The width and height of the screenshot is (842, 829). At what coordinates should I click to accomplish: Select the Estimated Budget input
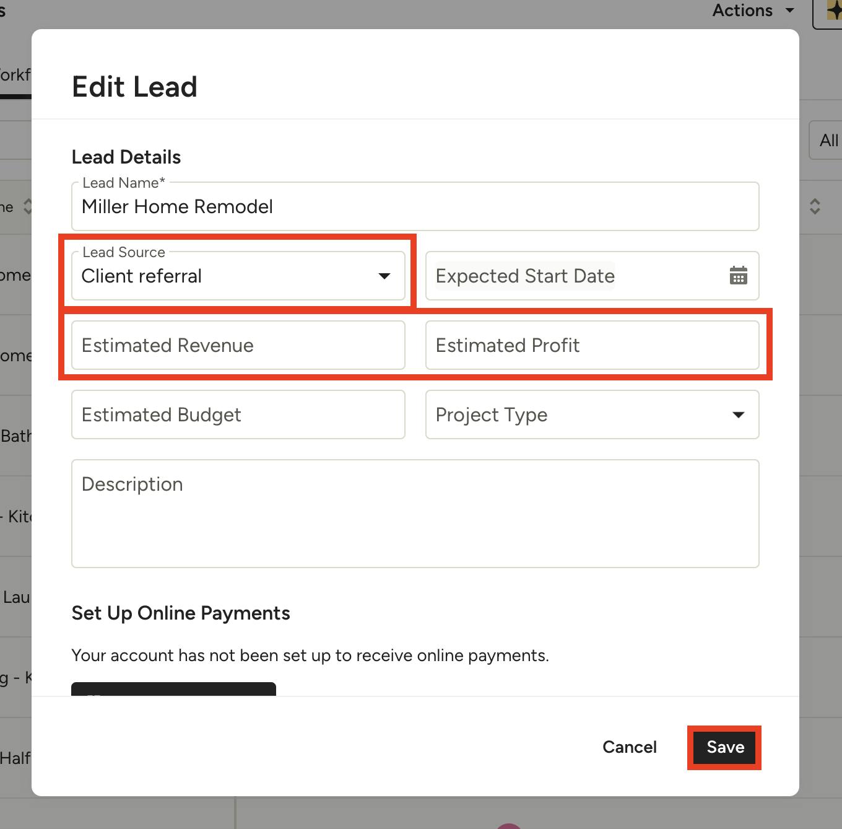coord(238,415)
